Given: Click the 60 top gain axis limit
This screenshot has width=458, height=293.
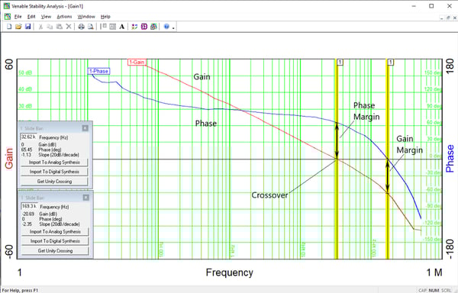Looking at the screenshot, I should (x=9, y=65).
